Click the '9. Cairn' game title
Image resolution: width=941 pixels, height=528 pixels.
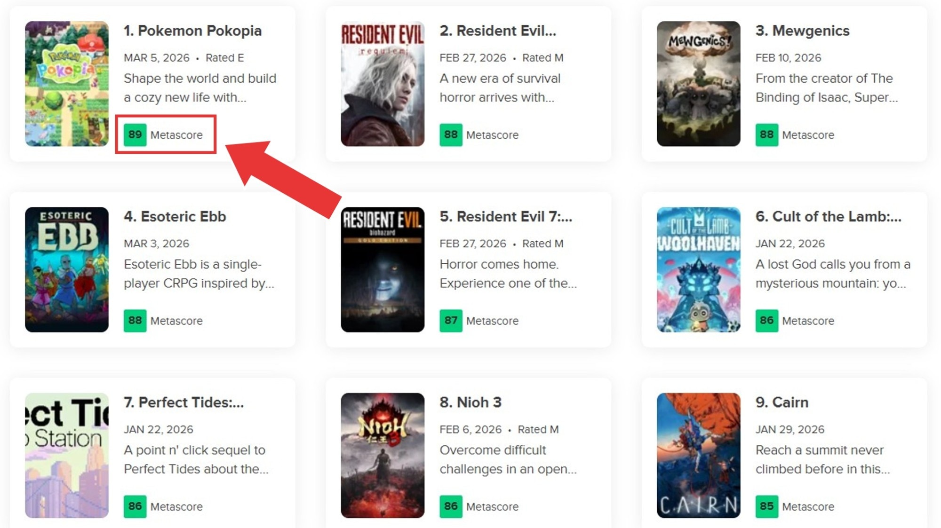[x=782, y=402]
